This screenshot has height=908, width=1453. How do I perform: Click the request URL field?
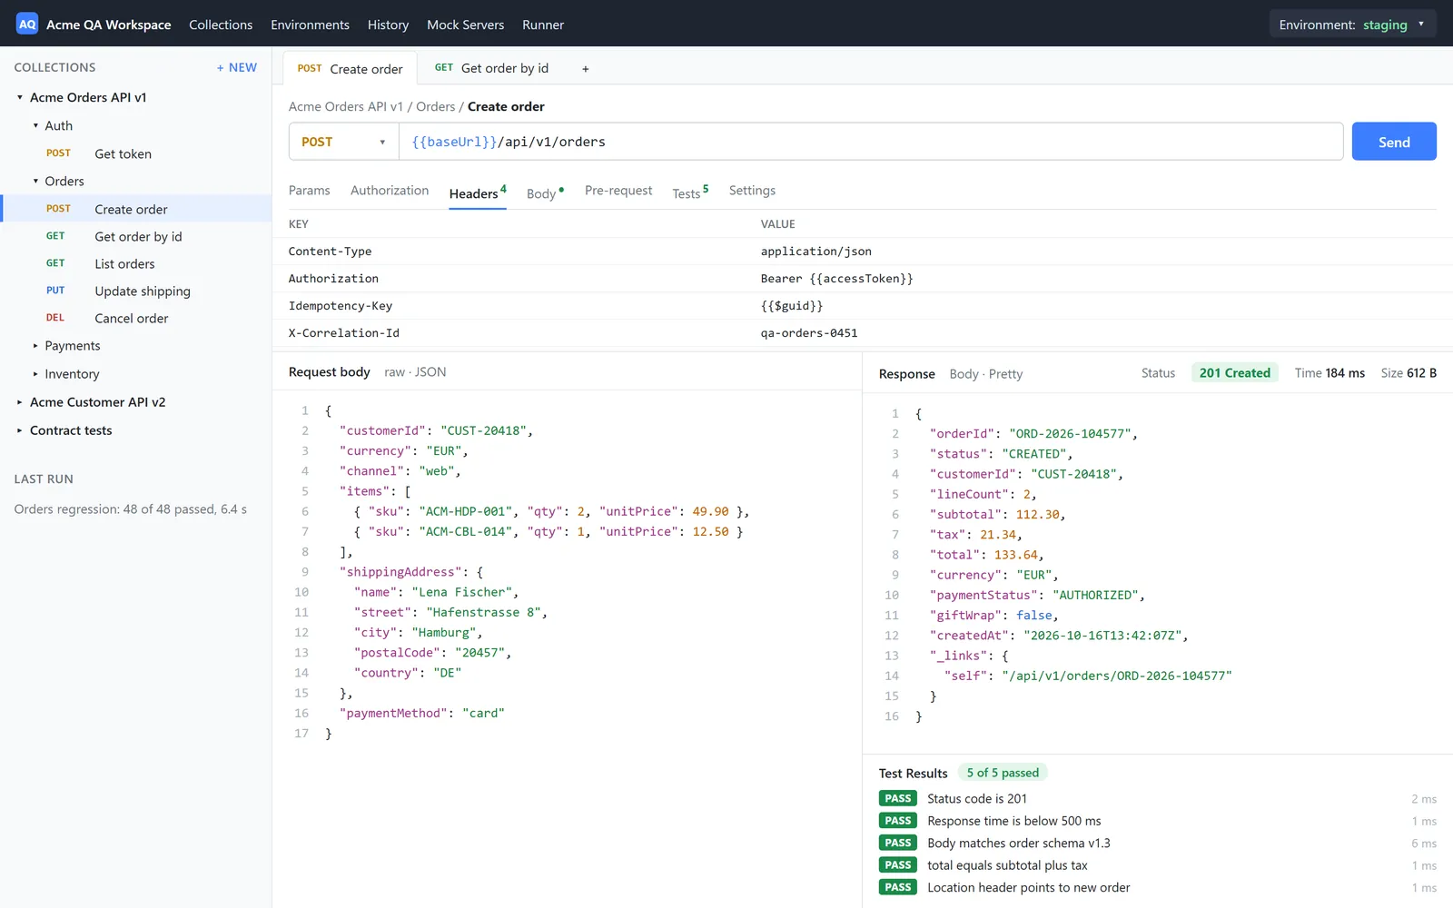click(x=871, y=142)
